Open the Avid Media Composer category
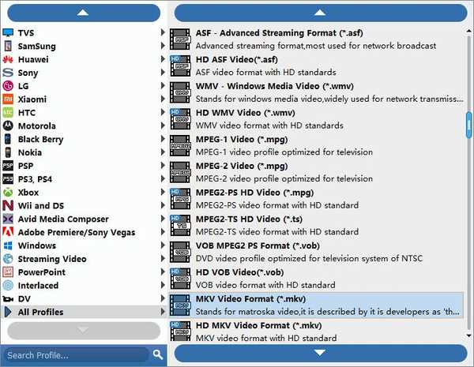This screenshot has width=474, height=367. [84, 219]
